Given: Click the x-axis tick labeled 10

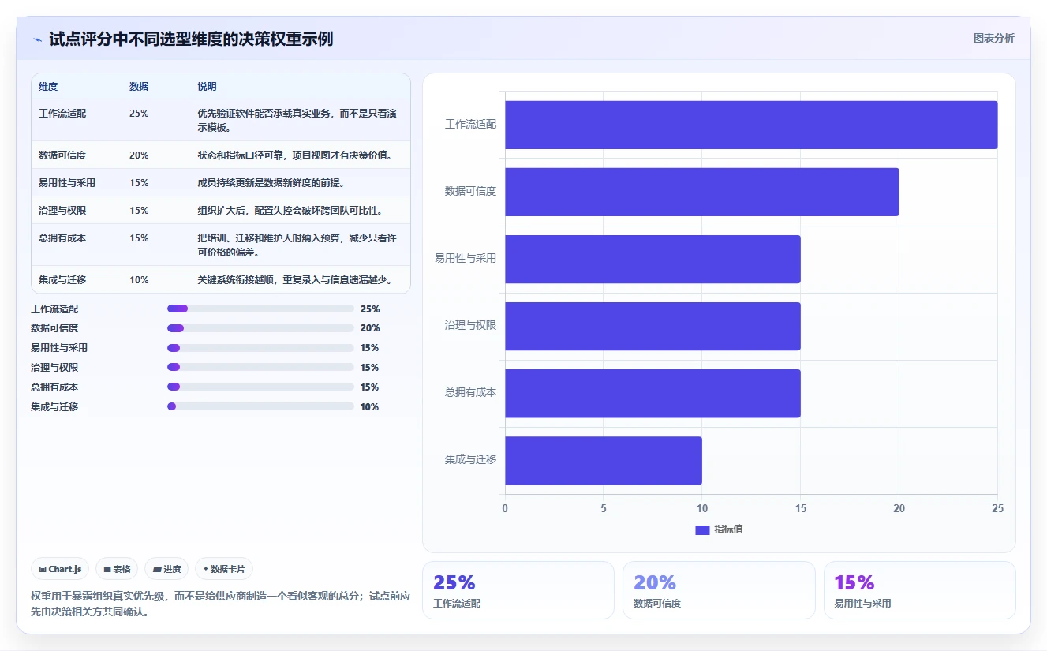Looking at the screenshot, I should coord(702,509).
